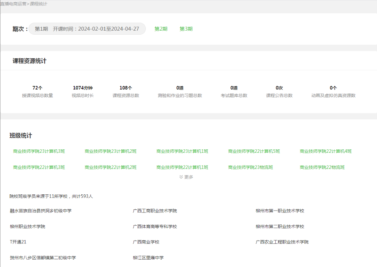Select the 第1期 course period tab

[x=87, y=29]
